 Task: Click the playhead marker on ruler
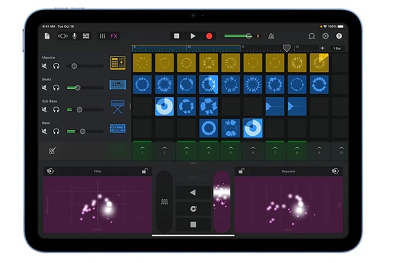click(x=287, y=48)
